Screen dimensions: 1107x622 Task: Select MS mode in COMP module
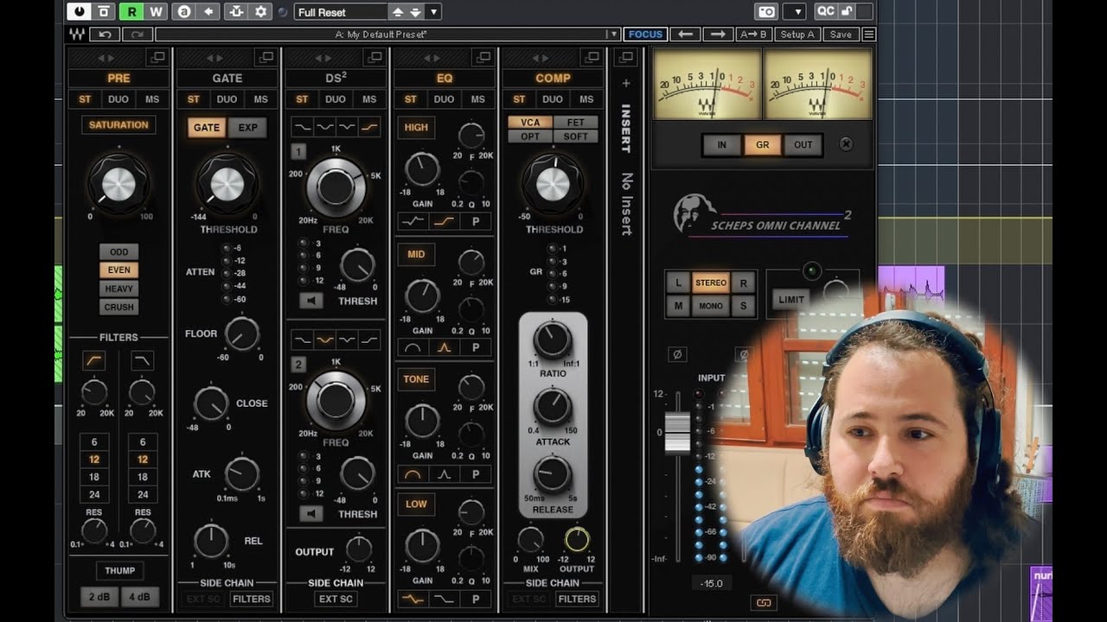pos(586,99)
